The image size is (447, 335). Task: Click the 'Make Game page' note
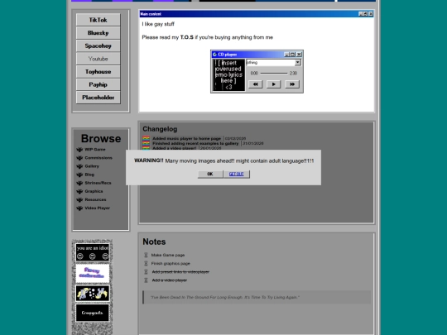click(x=168, y=255)
